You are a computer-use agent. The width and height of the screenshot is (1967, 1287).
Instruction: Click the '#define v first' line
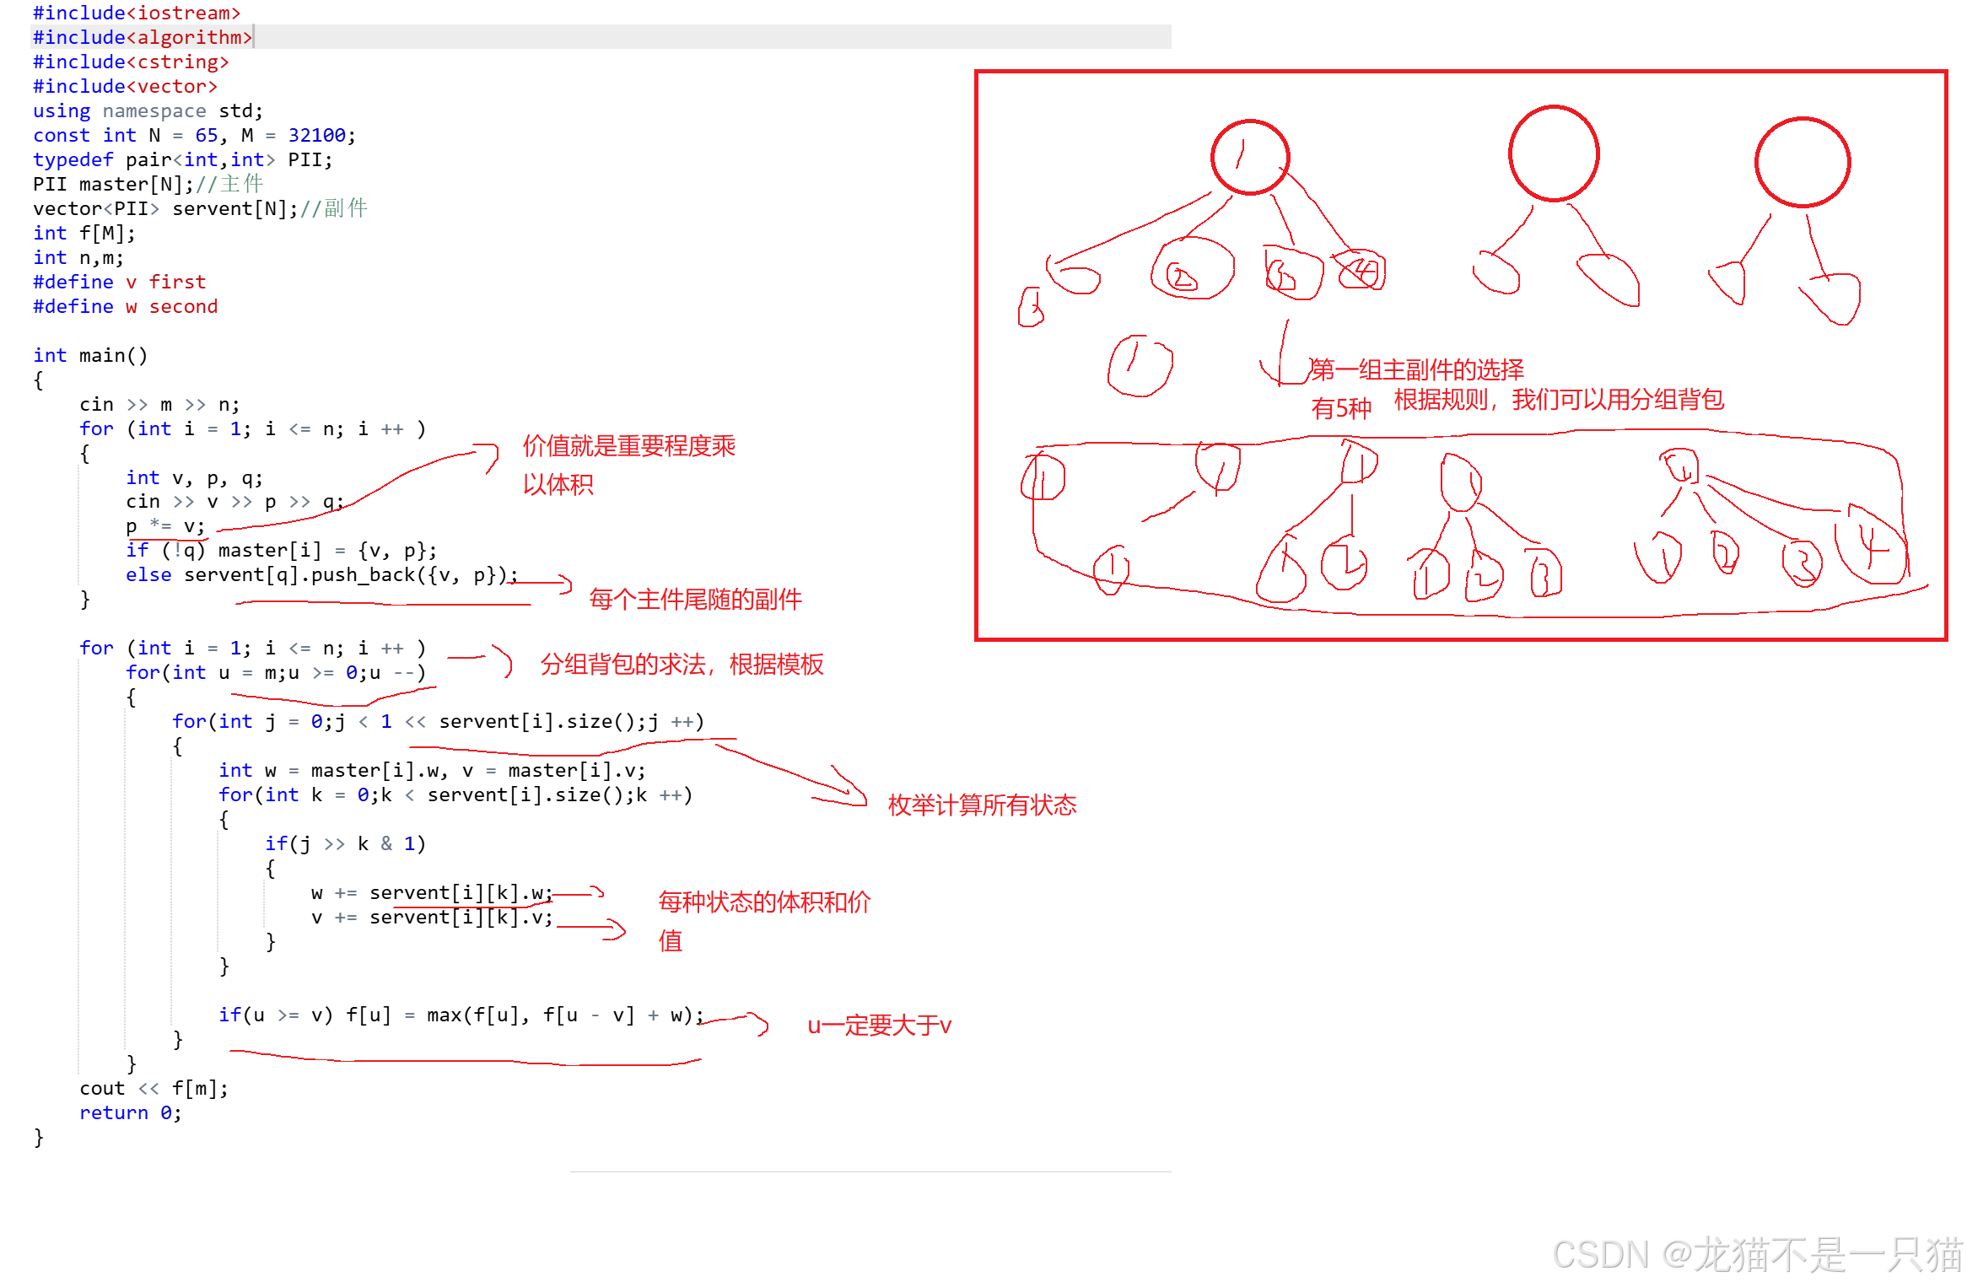point(119,282)
